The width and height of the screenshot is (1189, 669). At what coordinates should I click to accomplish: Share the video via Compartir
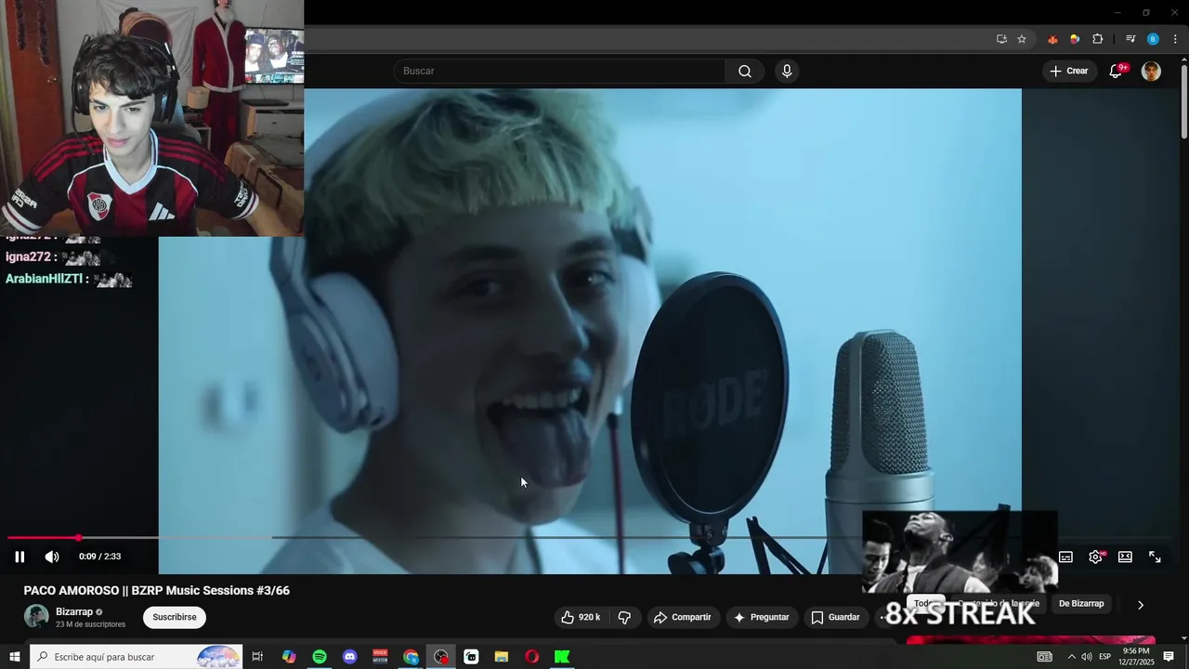click(x=682, y=617)
